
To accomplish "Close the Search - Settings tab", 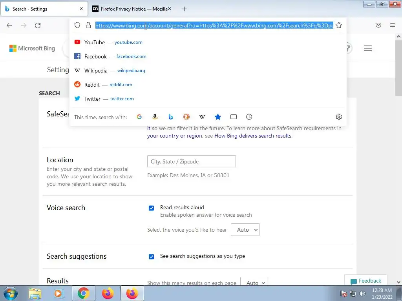I will pyautogui.click(x=81, y=9).
